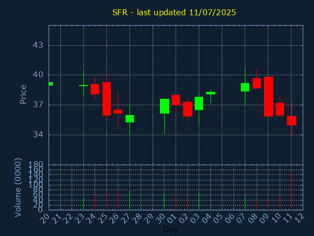Screen dimensions: 314x236
Task: Click the chart title SFR last updated 11/07/2025
Action: click(174, 12)
